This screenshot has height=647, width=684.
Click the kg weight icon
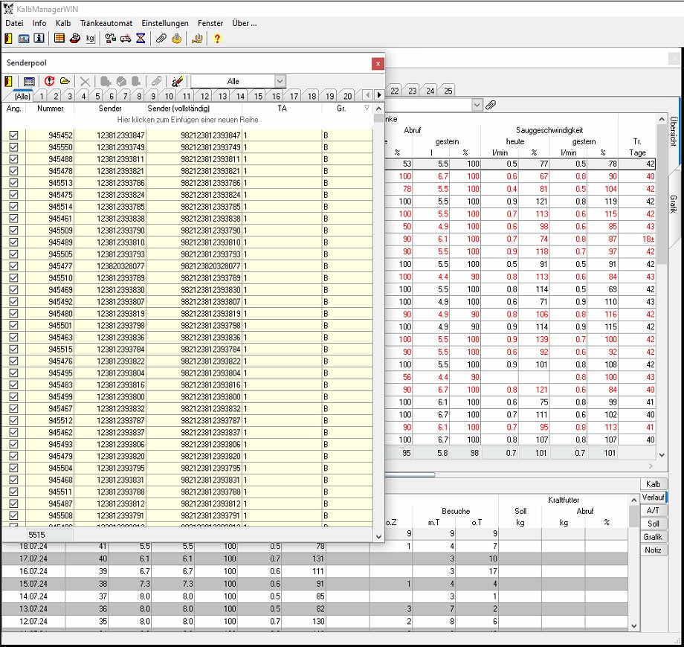tap(91, 39)
